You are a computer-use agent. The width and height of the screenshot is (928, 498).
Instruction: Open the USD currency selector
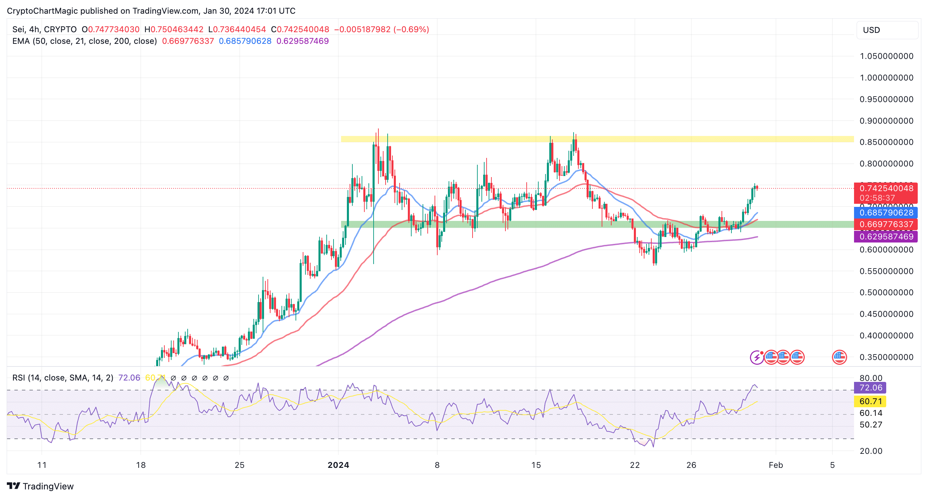[x=887, y=30]
